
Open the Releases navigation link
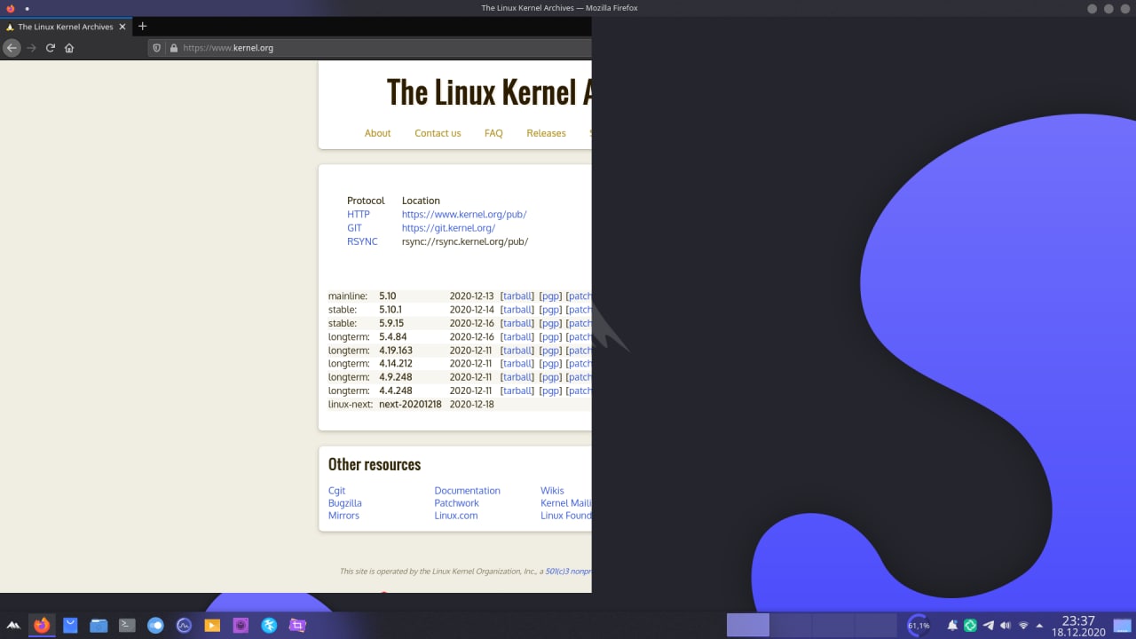pos(546,133)
